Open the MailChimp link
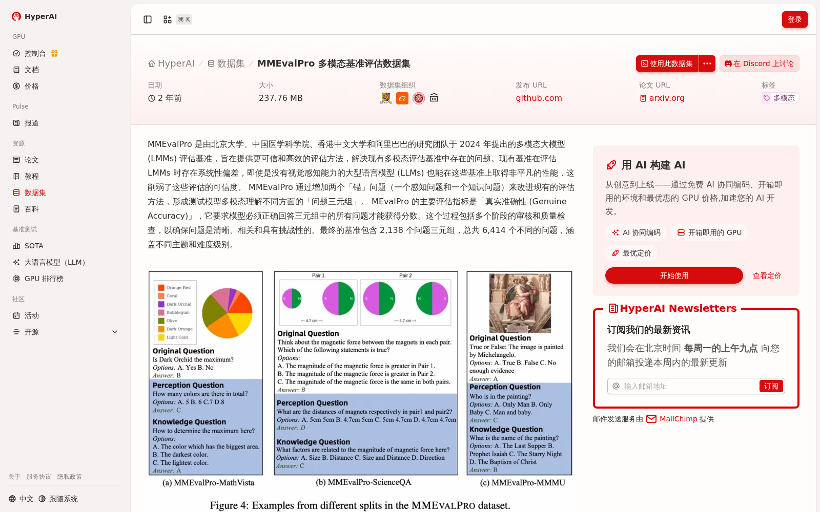820x512 pixels. [x=672, y=419]
